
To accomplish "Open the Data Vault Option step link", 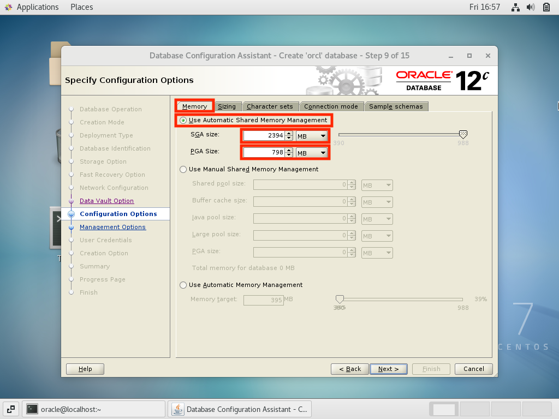I will [x=106, y=201].
